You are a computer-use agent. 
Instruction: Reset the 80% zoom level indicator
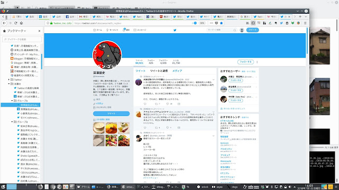[202, 23]
